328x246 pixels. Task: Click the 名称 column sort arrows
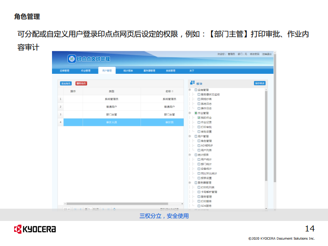point(172,92)
